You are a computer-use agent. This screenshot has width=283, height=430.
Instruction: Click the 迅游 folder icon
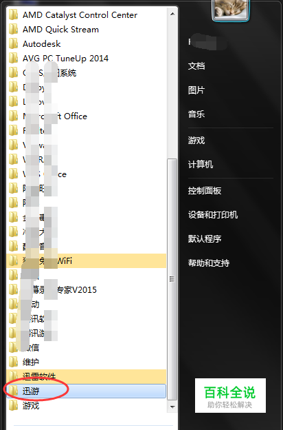click(x=13, y=391)
